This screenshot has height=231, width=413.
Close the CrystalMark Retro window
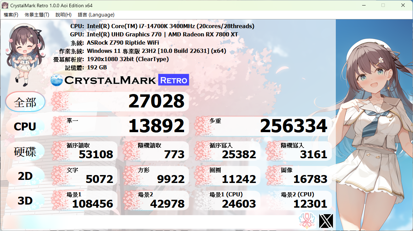[x=403, y=5]
